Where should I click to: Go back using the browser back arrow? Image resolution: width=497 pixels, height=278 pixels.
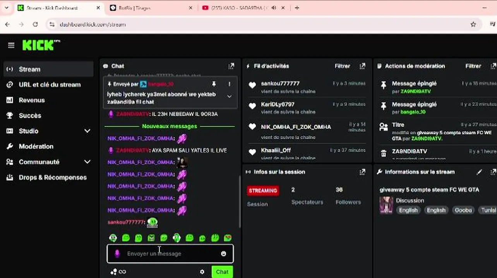[x=7, y=24]
